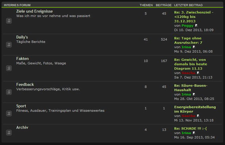Click description 'Was ich mir so vor nehme'
Image resolution: width=225 pixels, height=145 pixels.
53,16
